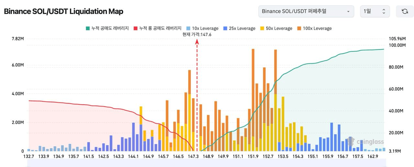Click the 100.00M right axis value
The height and width of the screenshot is (167, 414).
coord(397,45)
